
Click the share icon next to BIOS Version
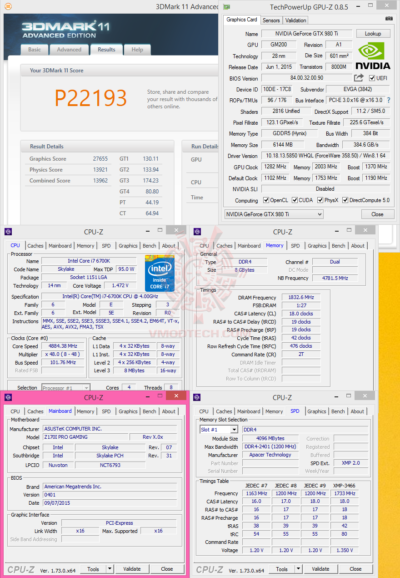[359, 77]
